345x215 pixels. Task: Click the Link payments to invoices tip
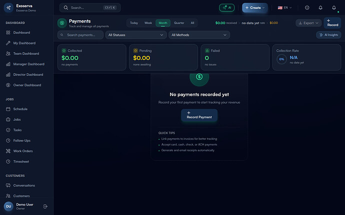(x=189, y=139)
